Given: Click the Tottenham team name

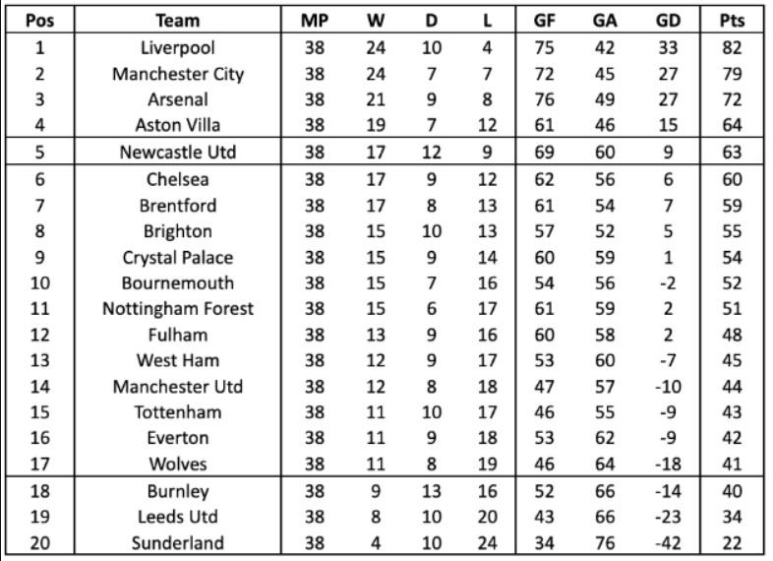Looking at the screenshot, I should [178, 412].
